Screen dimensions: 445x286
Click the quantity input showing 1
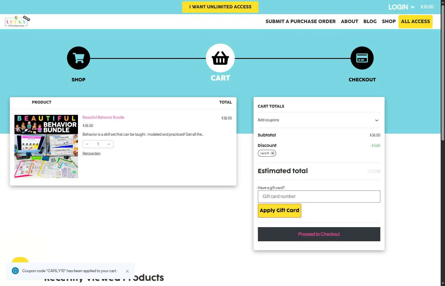click(x=98, y=144)
